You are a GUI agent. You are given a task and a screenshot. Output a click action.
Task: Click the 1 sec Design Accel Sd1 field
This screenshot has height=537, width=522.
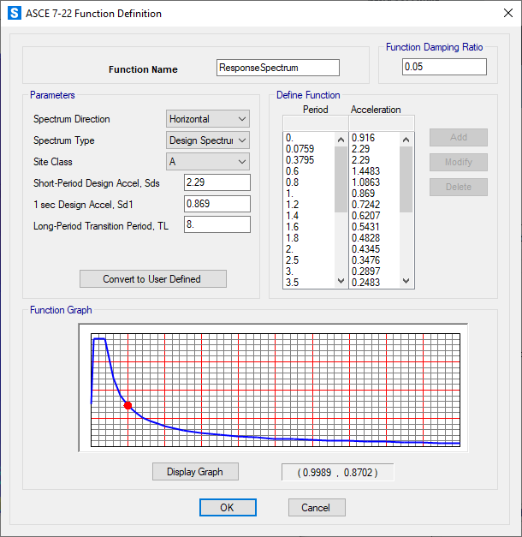click(x=217, y=204)
